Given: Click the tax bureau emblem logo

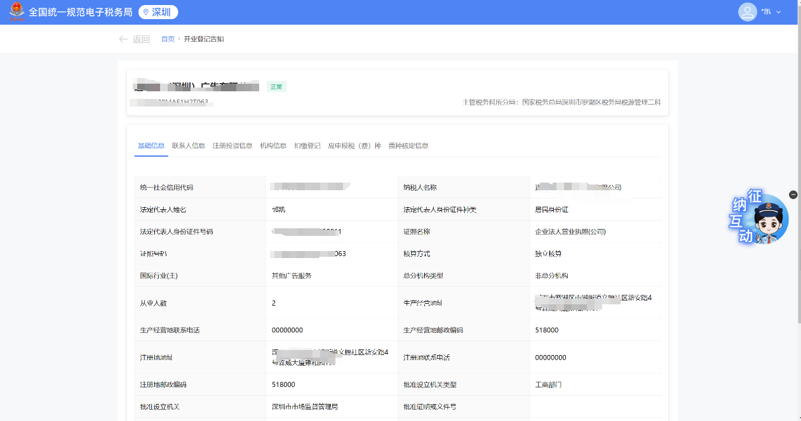Looking at the screenshot, I should (x=17, y=12).
